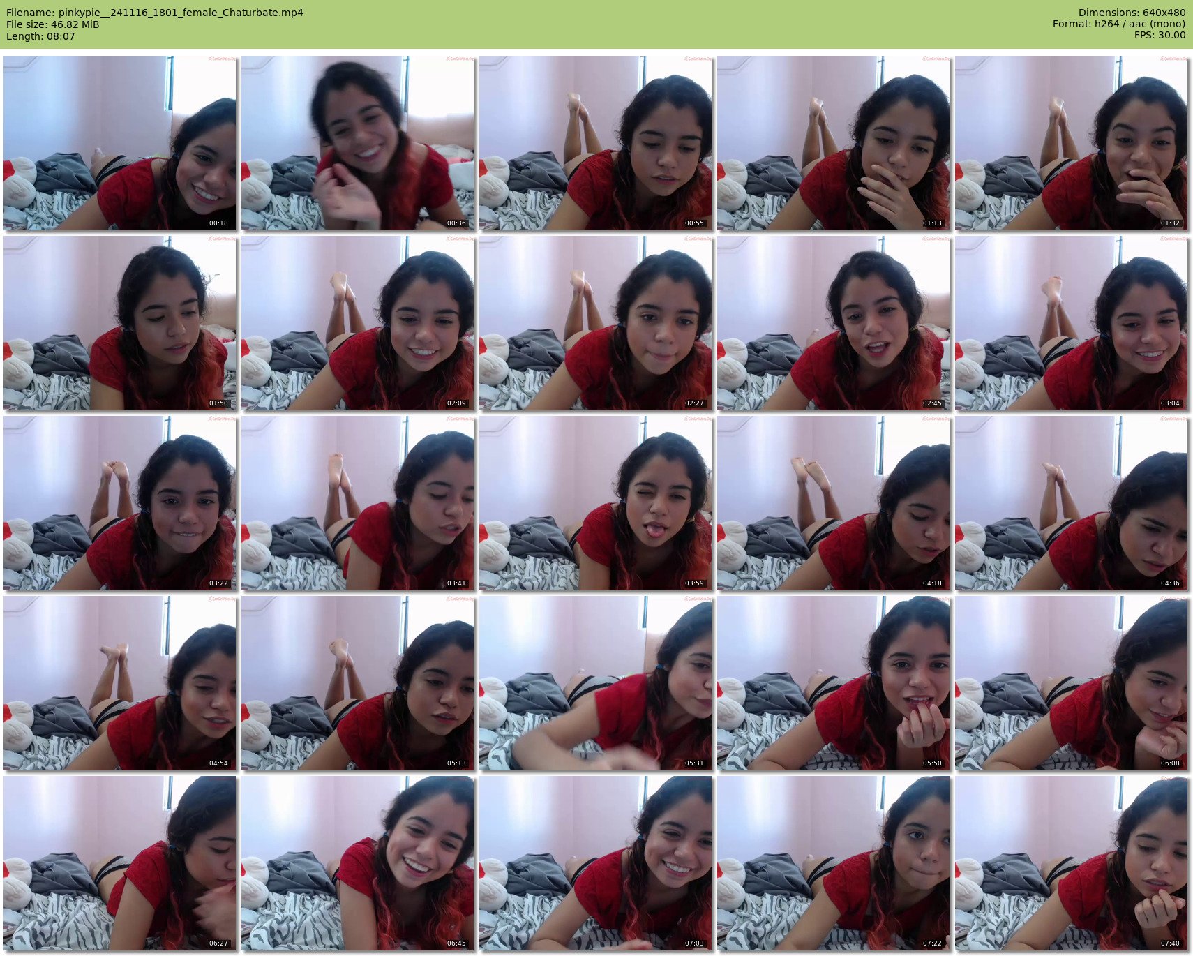Open the frame at timestamp 03:04

tap(1072, 323)
